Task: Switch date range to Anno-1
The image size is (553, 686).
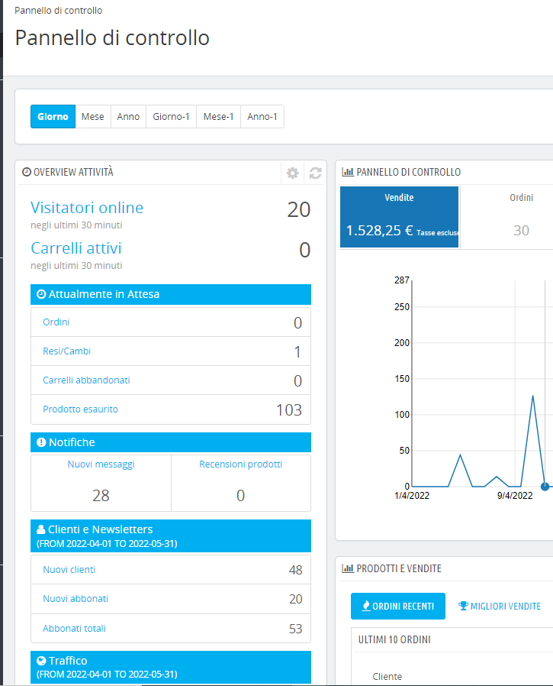Action: coord(262,116)
